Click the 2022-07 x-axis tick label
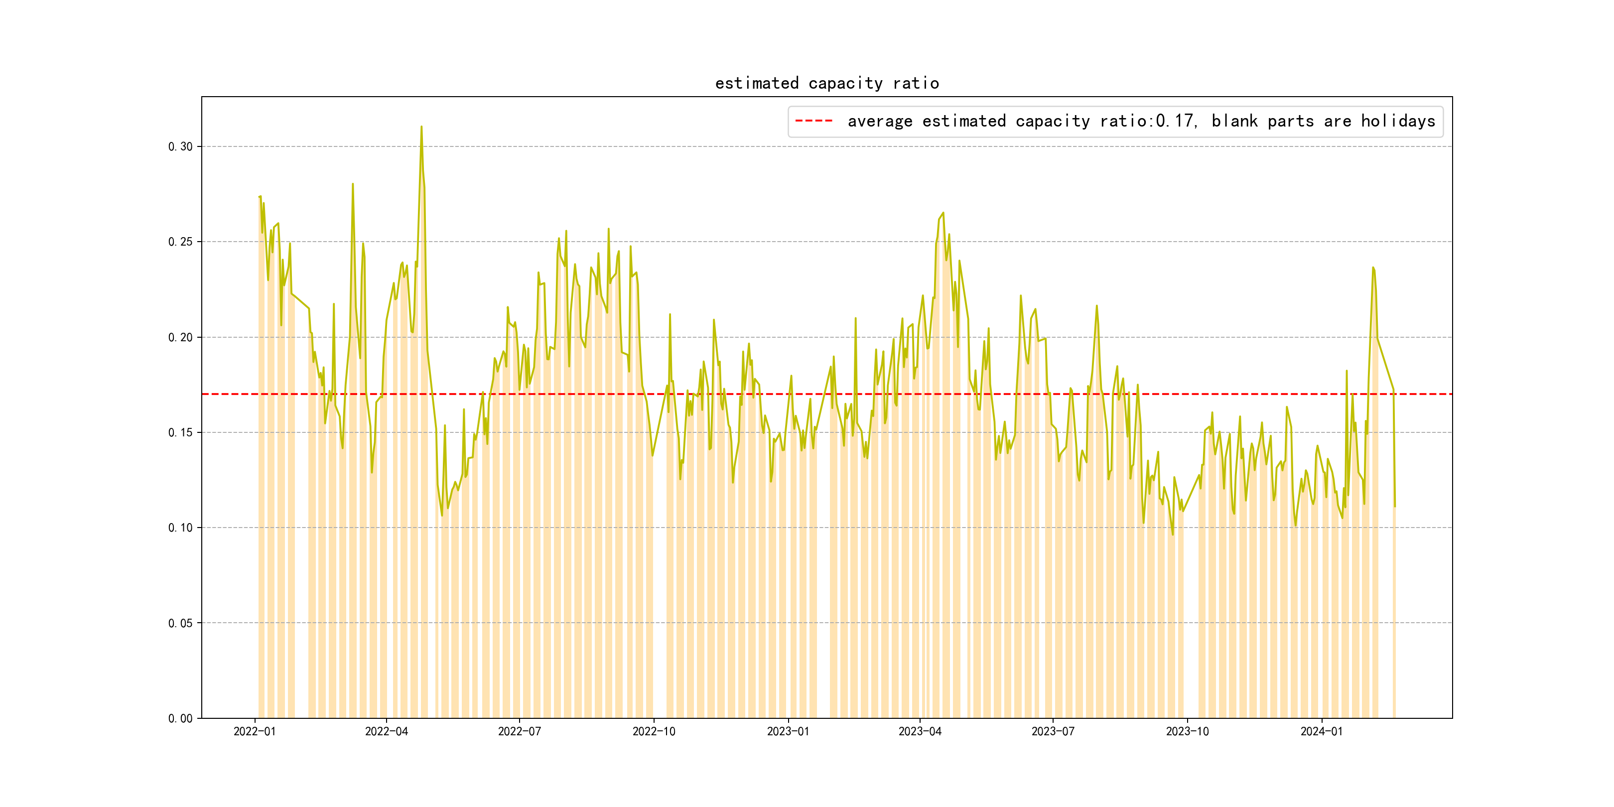The image size is (1614, 807). click(519, 731)
